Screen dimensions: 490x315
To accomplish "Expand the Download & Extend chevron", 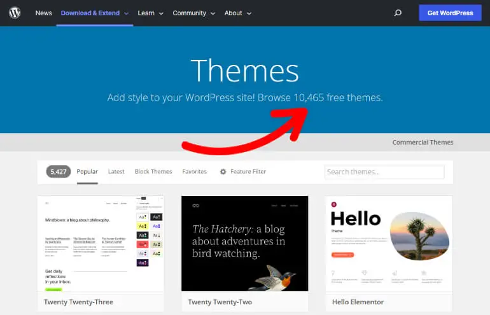I will tap(126, 13).
